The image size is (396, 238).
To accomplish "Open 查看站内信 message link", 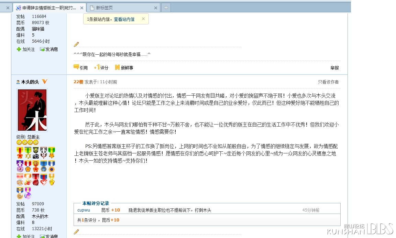I will [124, 19].
